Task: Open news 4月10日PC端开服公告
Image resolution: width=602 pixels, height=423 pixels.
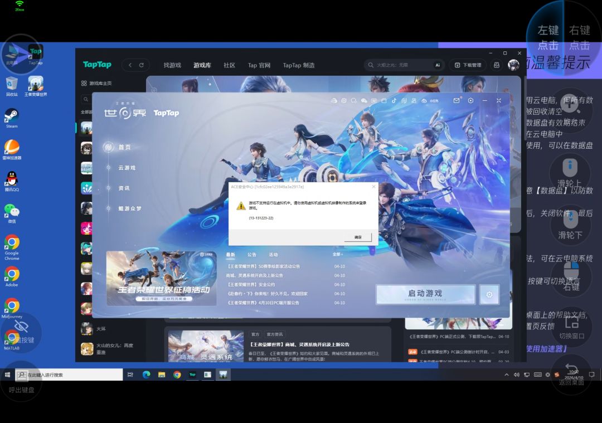Action: point(263,303)
